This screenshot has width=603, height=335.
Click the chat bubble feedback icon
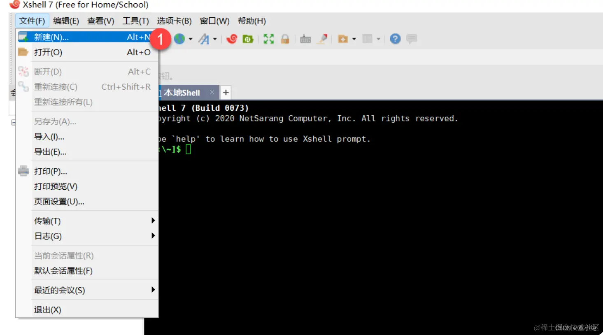(412, 39)
